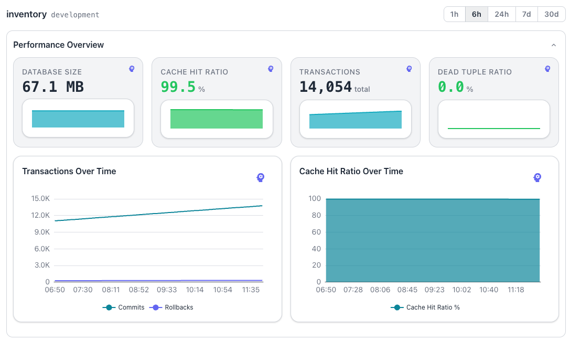This screenshot has height=340, width=570.
Task: Click the 11:18 x-axis label on cache chart
Action: (516, 290)
